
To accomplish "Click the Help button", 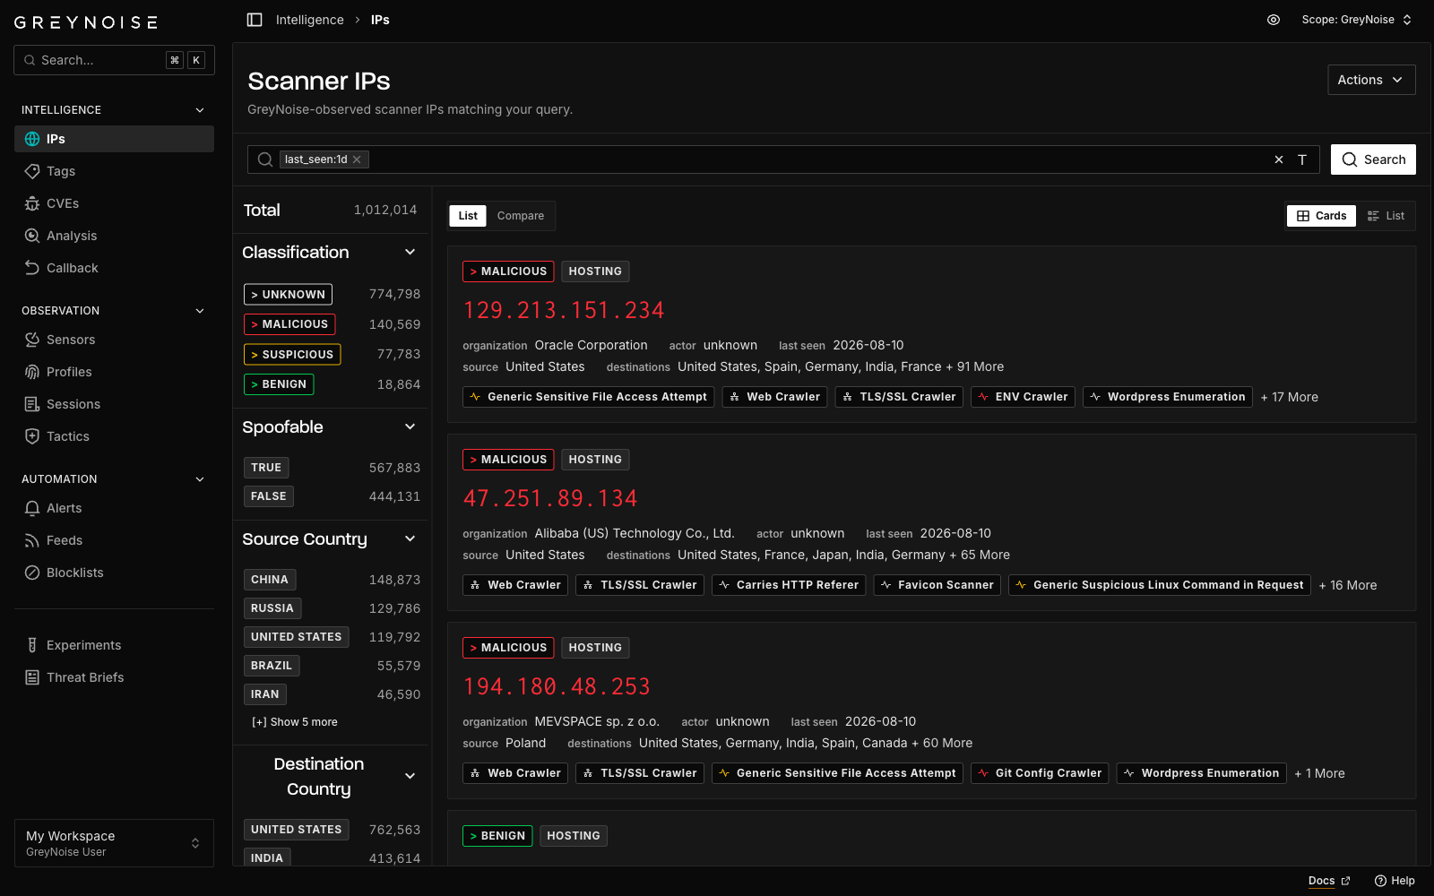I will pyautogui.click(x=1395, y=881).
